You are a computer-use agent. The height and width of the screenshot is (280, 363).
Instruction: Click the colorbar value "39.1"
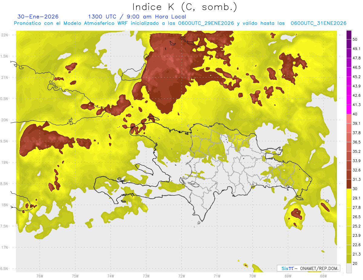[357, 123]
